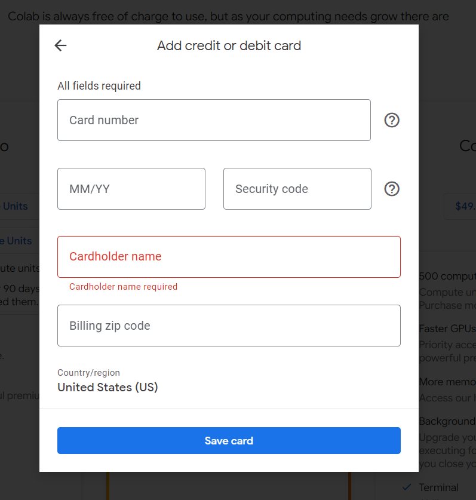Viewport: 476px width, 500px height.
Task: Click the Units link in the left sidebar
Action: [x=14, y=205]
